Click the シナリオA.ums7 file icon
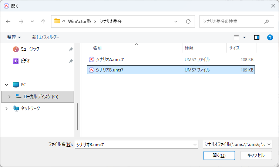279x167 pixels. coord(91,59)
